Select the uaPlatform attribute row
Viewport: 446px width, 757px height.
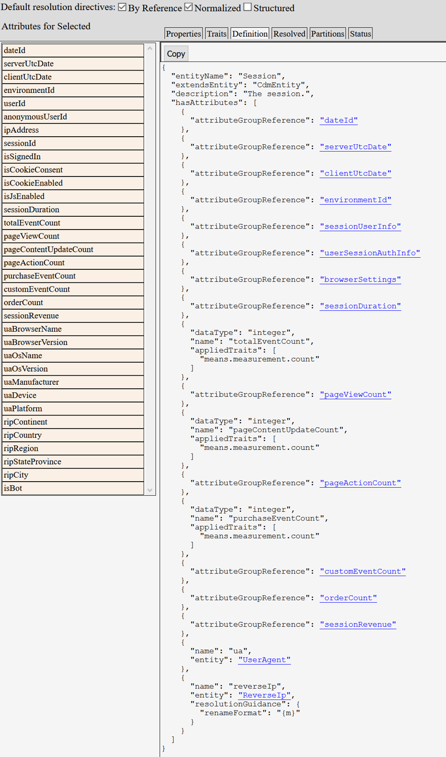pos(73,409)
